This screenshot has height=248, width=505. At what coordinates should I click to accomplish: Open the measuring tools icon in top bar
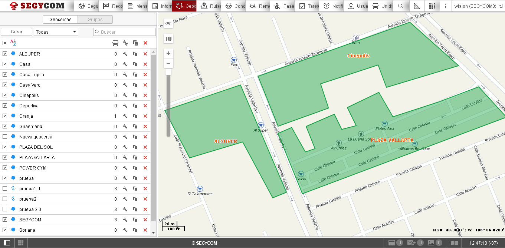point(417,6)
